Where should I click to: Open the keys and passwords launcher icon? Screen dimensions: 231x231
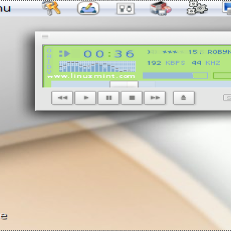51,8
